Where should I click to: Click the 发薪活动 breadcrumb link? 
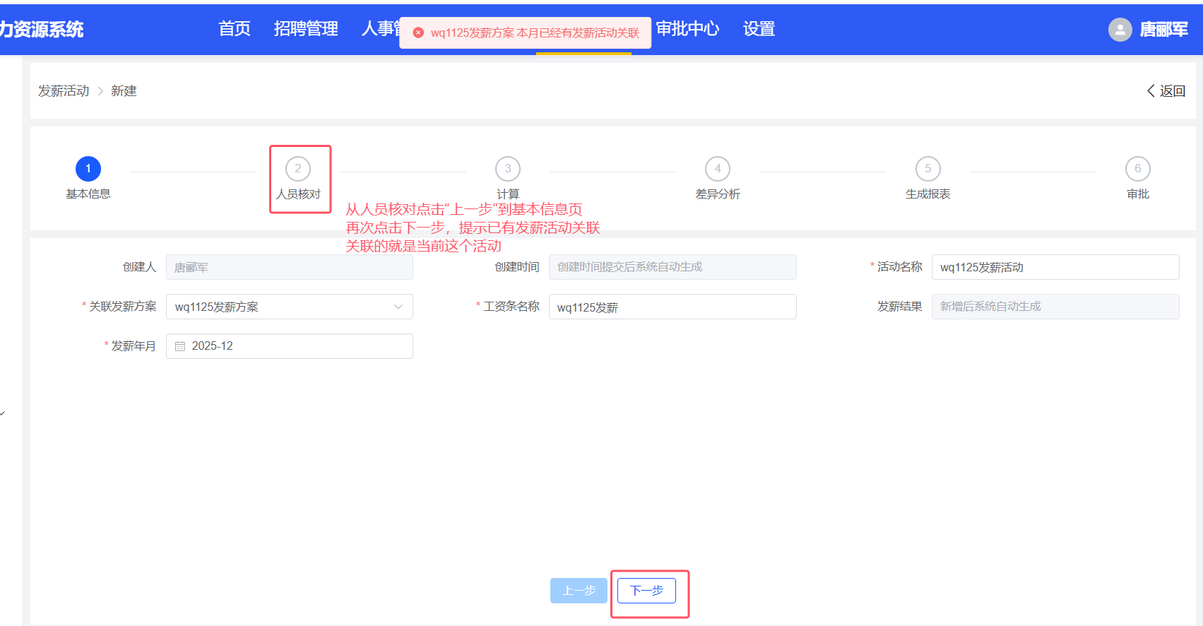click(64, 91)
